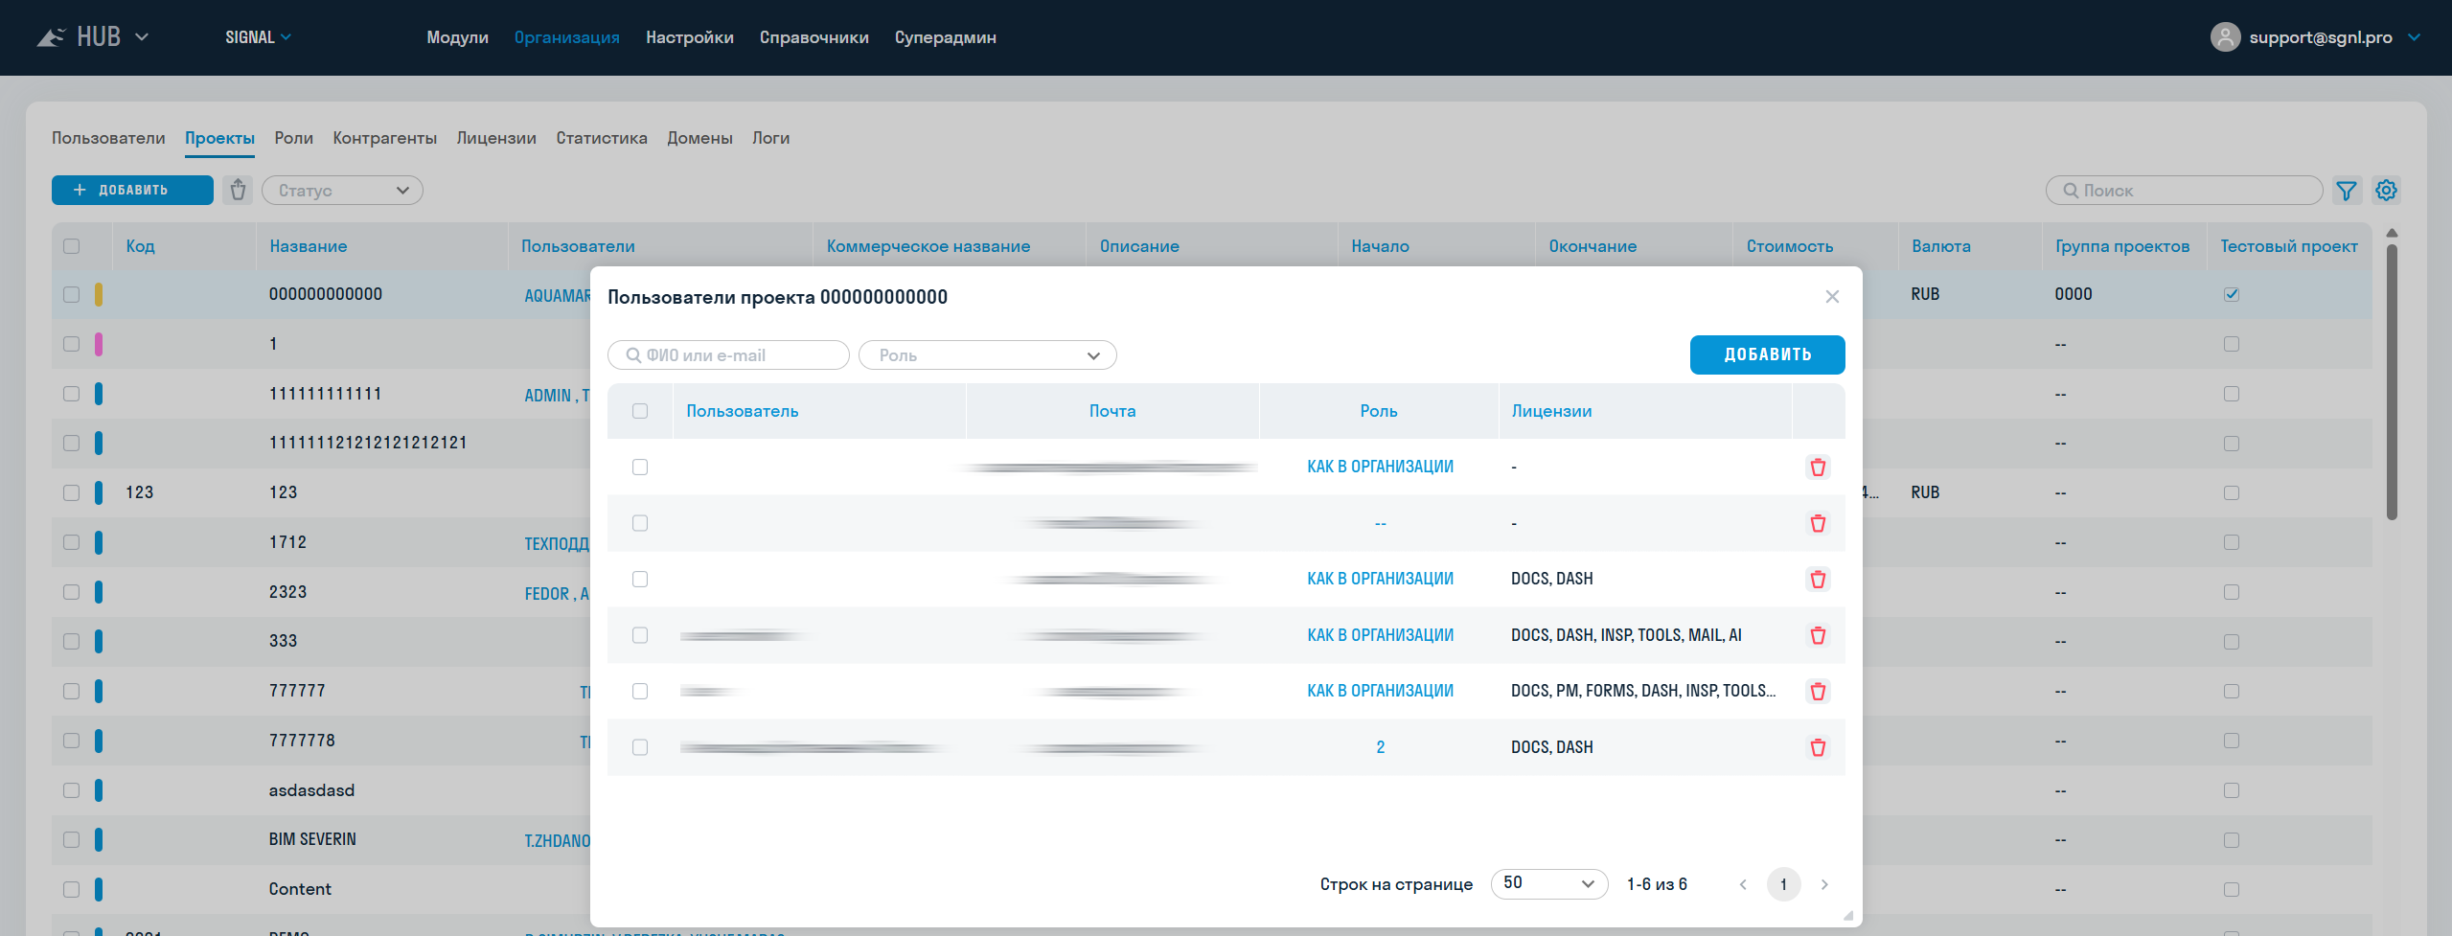
Task: Toggle test project checkbox for 000000000000
Action: pos(2232,294)
